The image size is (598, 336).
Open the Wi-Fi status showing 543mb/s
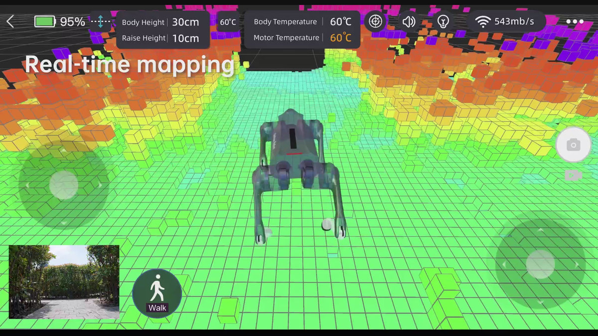point(505,21)
